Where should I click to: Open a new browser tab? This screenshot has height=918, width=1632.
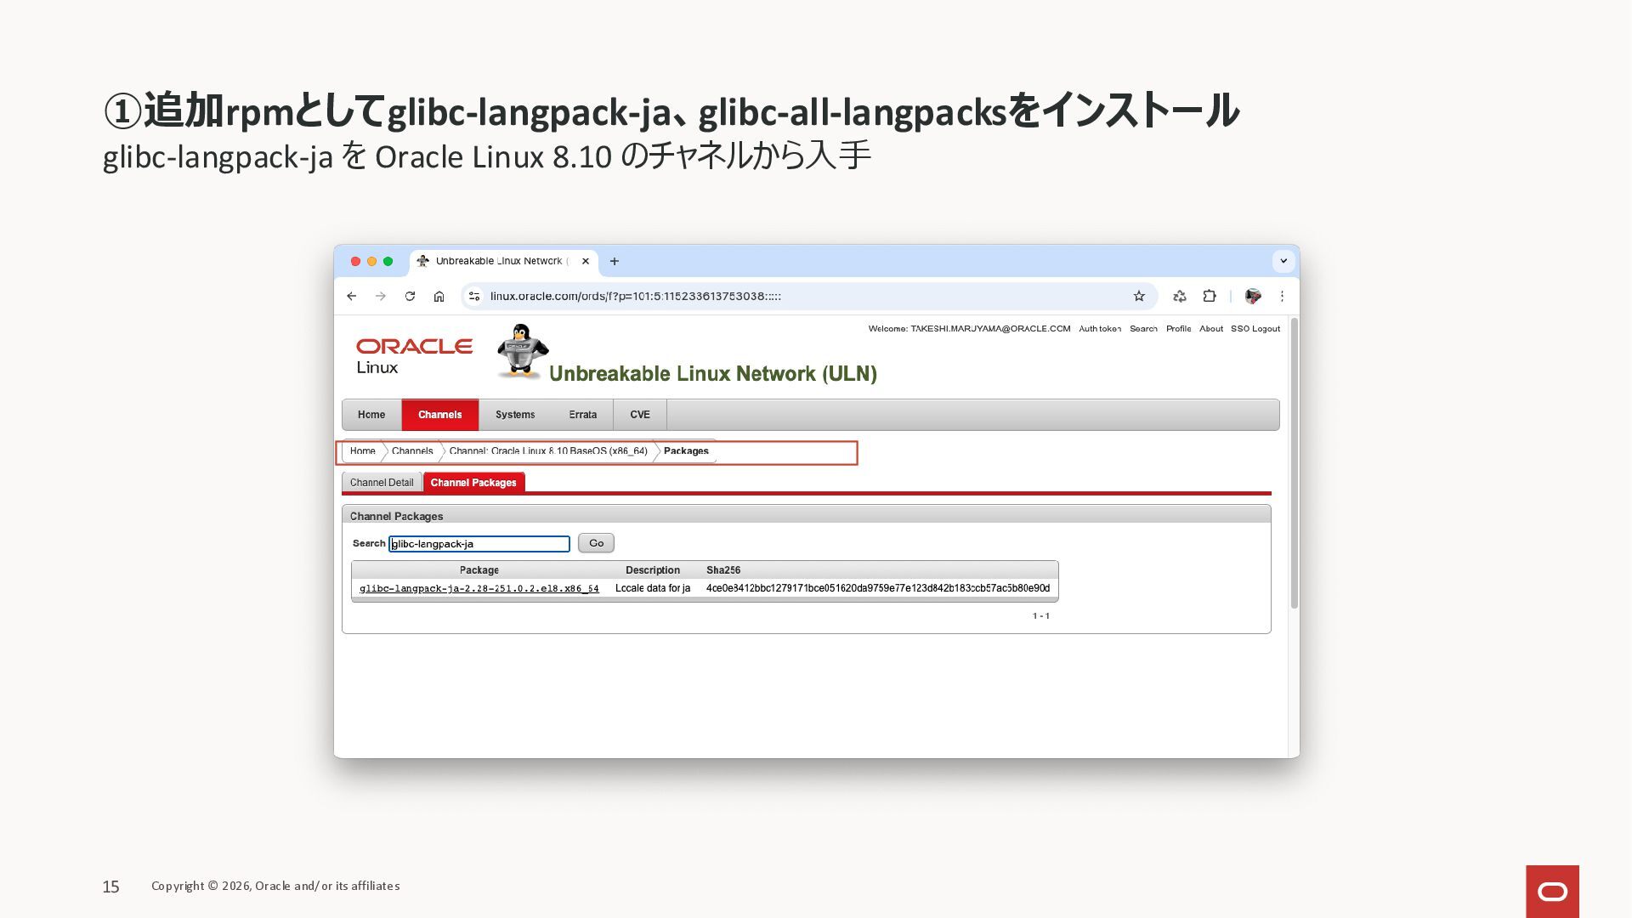pyautogui.click(x=615, y=261)
